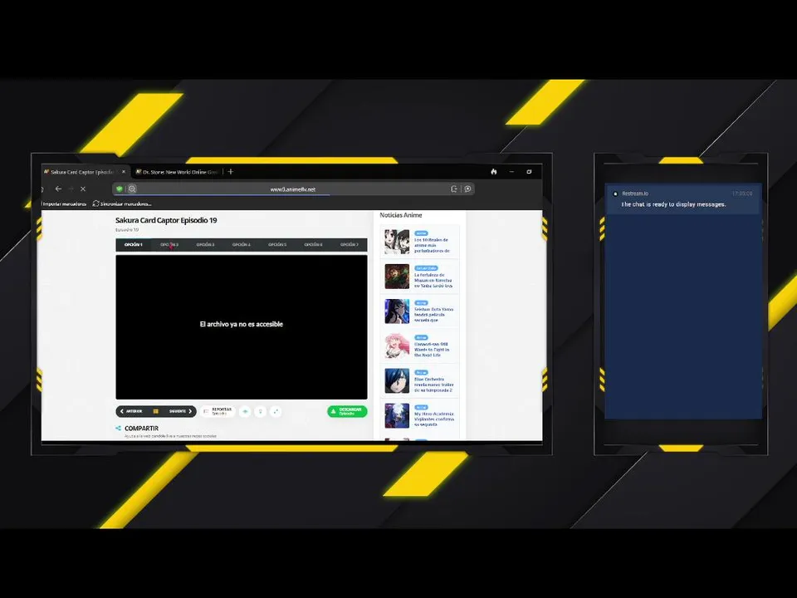The width and height of the screenshot is (797, 598).
Task: Click the browser forward arrow
Action: pyautogui.click(x=71, y=189)
